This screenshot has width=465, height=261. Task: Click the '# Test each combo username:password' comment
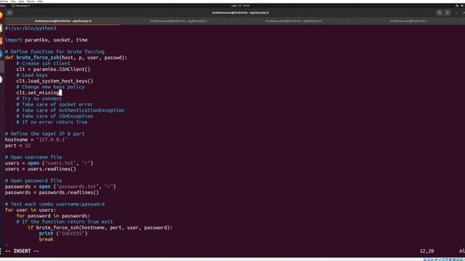pos(55,204)
